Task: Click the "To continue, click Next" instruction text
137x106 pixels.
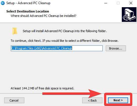Action: (x=64, y=41)
